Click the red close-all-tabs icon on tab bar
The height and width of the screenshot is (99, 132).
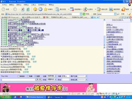tap(130, 17)
